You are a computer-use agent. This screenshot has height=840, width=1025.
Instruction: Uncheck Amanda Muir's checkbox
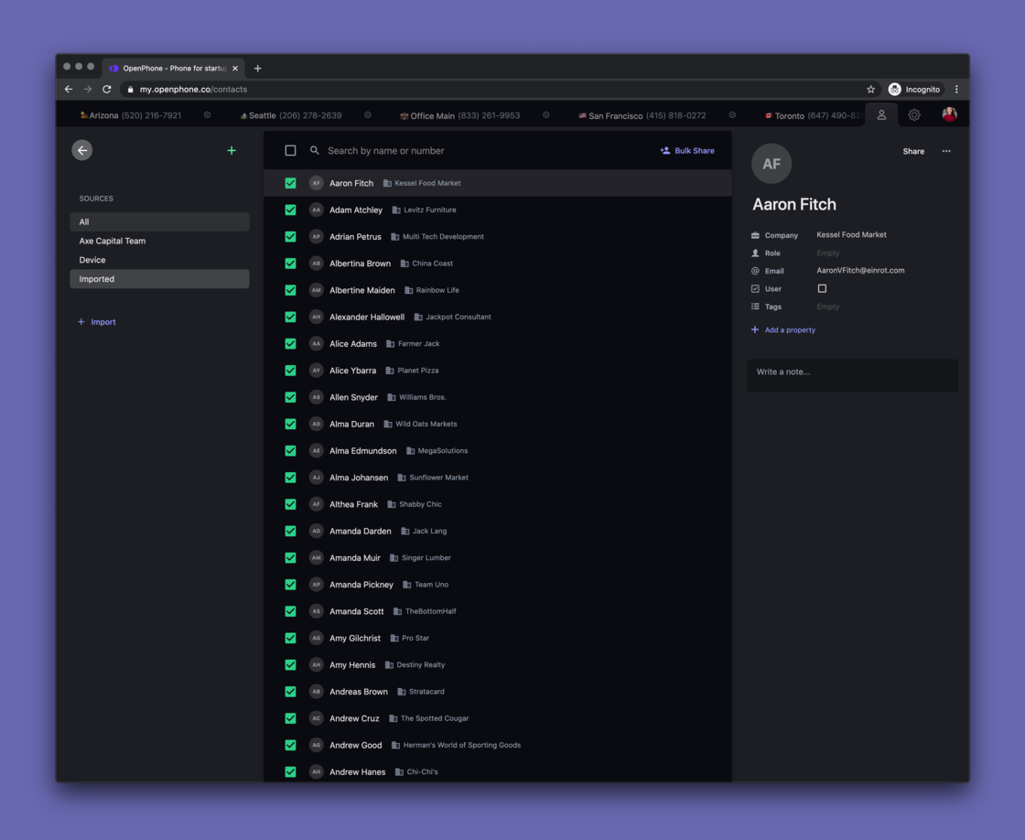click(x=290, y=557)
